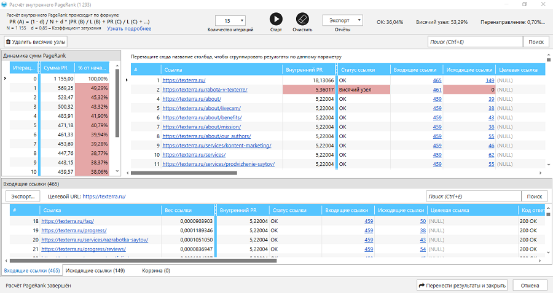
Task: Open the target URL link https://texterra.ru/
Action: [x=104, y=197]
